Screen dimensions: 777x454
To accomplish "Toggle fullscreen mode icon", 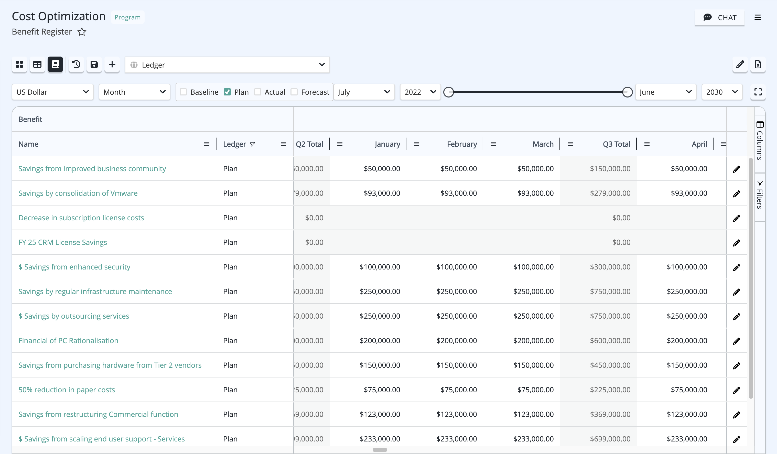I will [x=758, y=92].
